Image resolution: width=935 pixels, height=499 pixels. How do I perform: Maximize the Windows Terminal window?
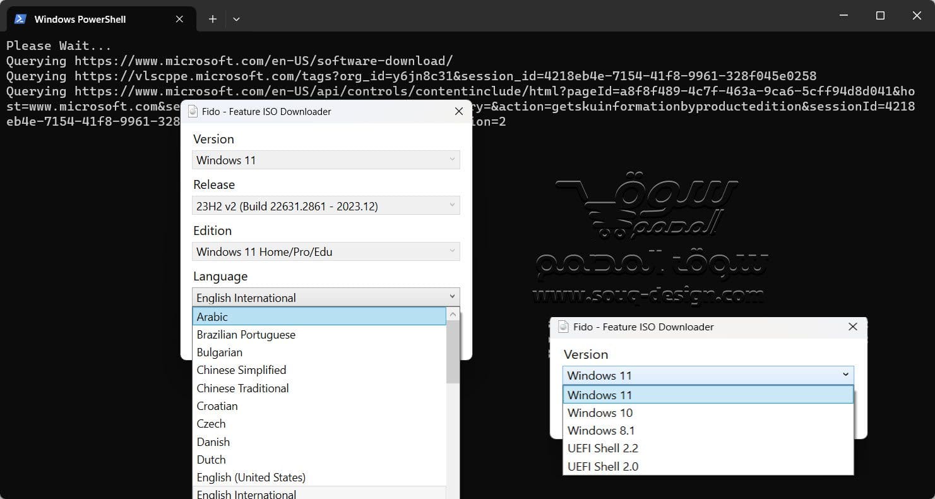point(880,16)
